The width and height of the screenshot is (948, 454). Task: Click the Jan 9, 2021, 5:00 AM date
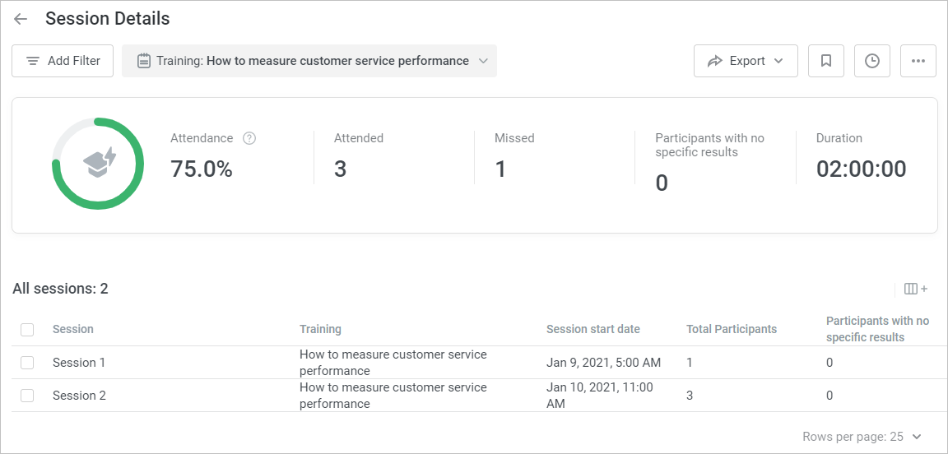[x=603, y=363]
